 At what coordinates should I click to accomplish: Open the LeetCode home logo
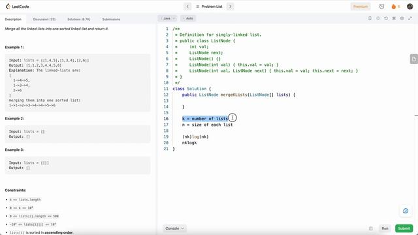click(18, 7)
